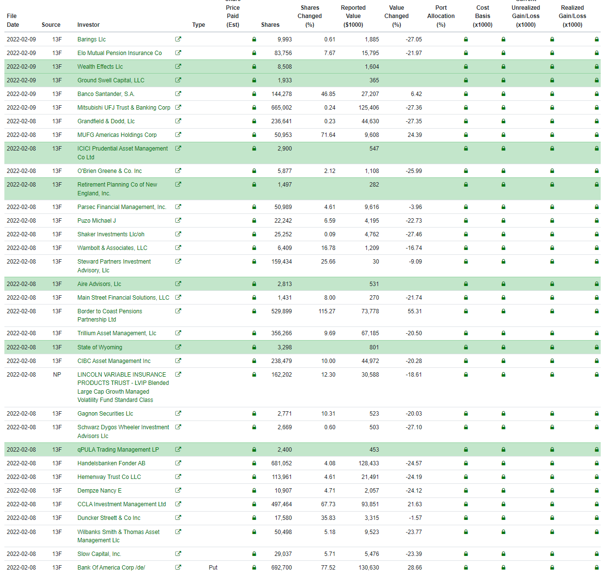This screenshot has height=573, width=609.
Task: Open CCLA Investment Management Ltd link
Action: 122,504
